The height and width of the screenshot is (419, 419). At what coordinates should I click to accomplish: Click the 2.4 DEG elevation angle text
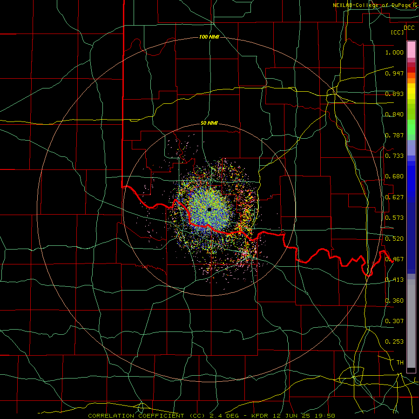225,416
